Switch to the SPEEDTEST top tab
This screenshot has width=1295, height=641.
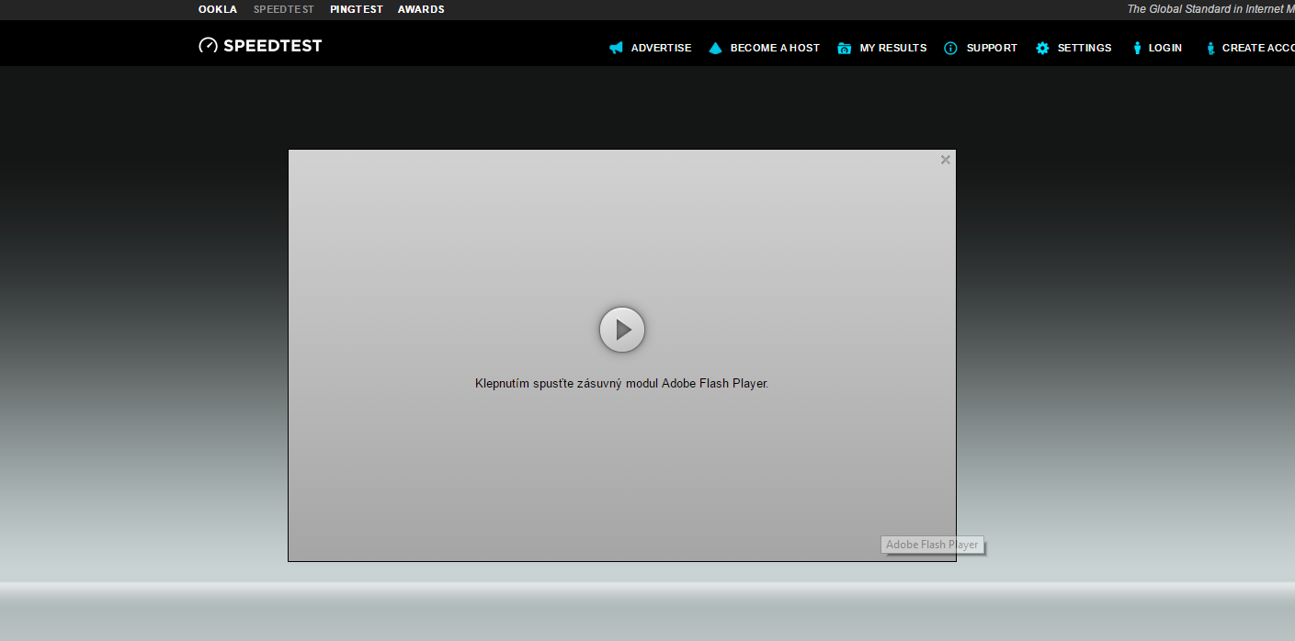pyautogui.click(x=284, y=9)
